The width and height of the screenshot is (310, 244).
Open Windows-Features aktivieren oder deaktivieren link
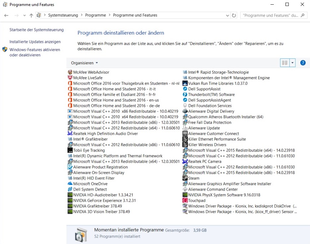(x=35, y=52)
